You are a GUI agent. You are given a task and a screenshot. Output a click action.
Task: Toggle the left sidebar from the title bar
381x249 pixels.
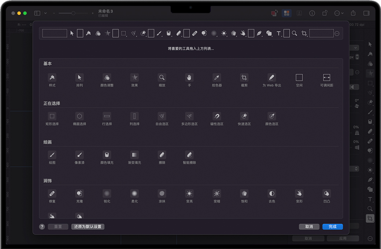click(37, 13)
